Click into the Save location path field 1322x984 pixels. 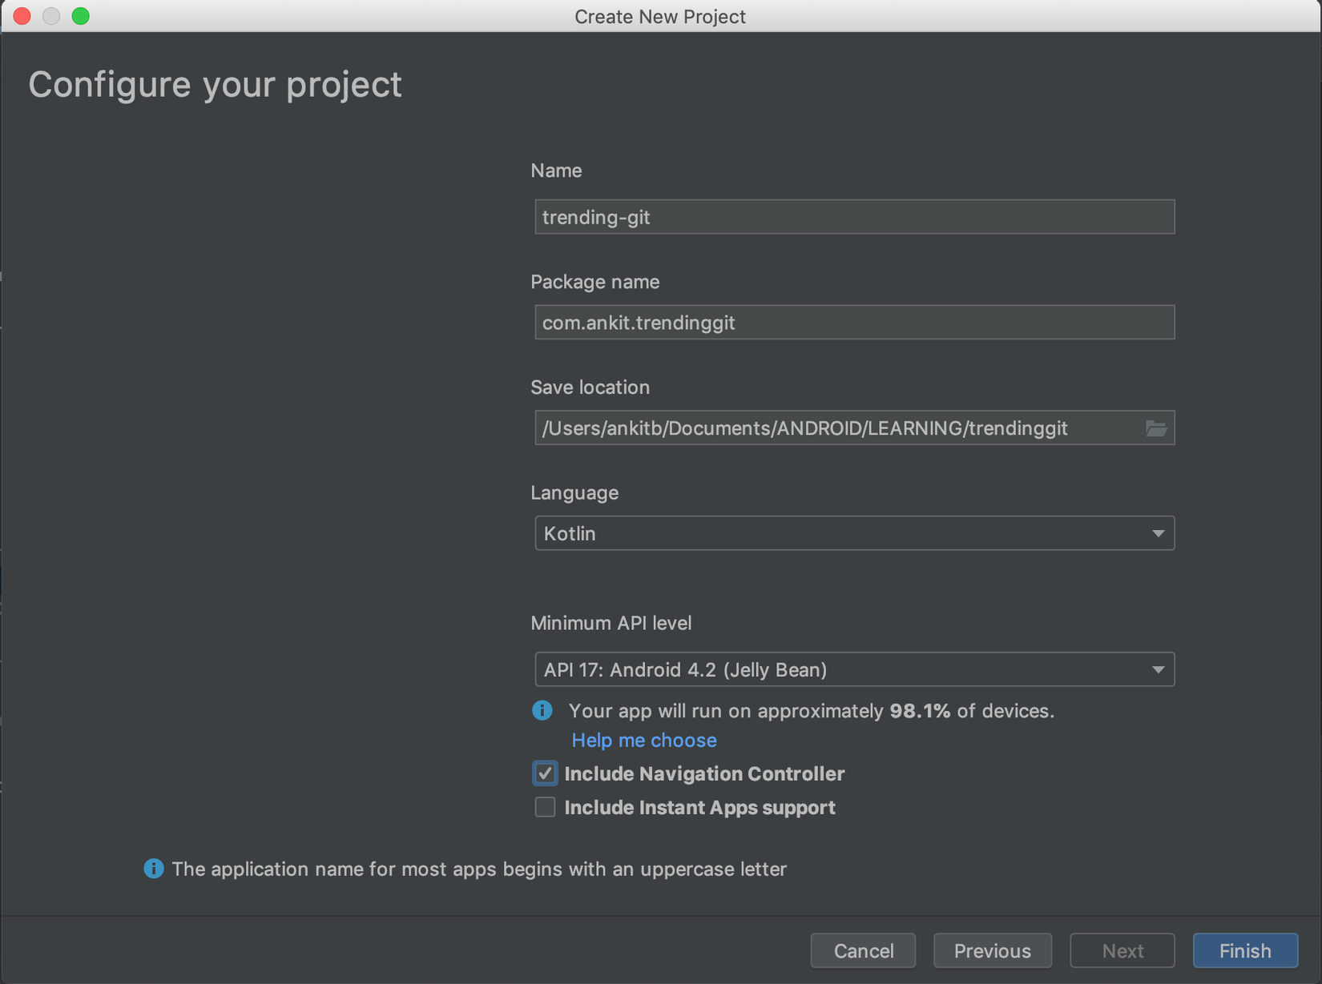pyautogui.click(x=833, y=428)
